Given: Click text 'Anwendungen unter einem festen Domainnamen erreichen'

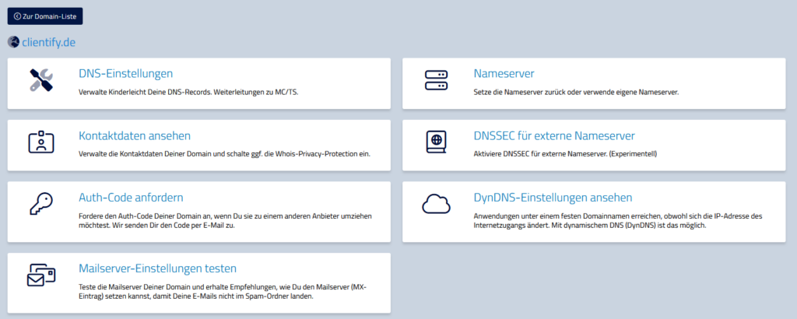Looking at the screenshot, I should pyautogui.click(x=561, y=216).
